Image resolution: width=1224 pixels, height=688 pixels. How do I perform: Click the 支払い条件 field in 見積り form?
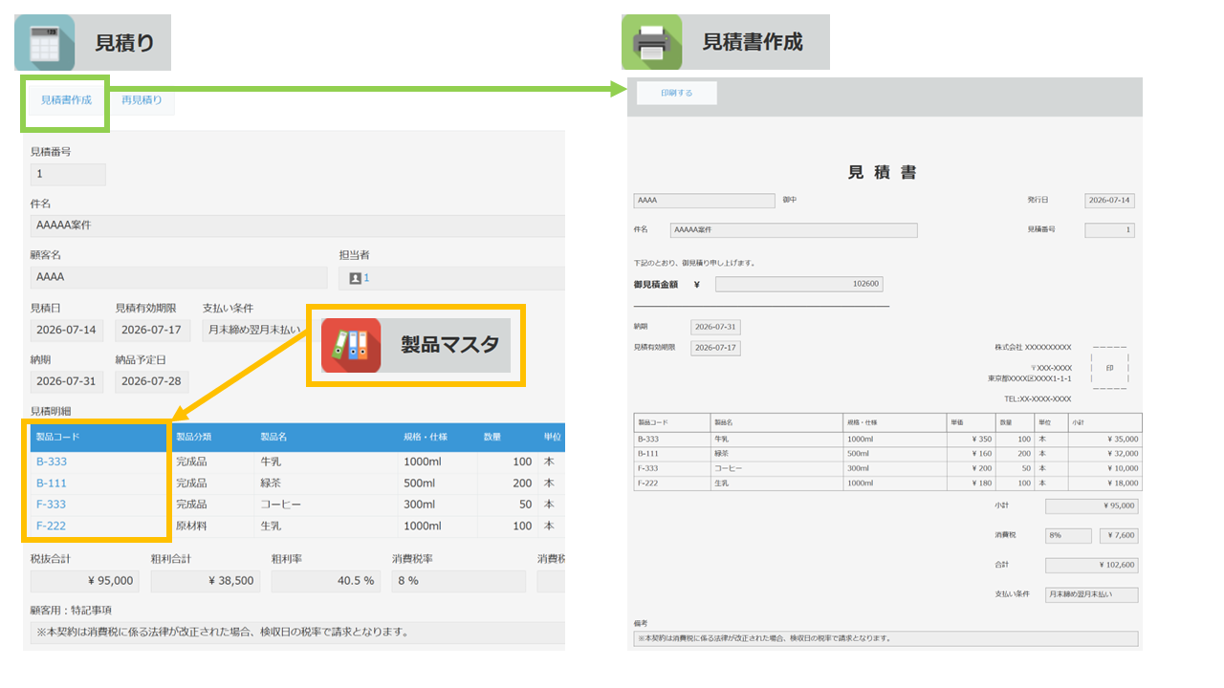253,331
